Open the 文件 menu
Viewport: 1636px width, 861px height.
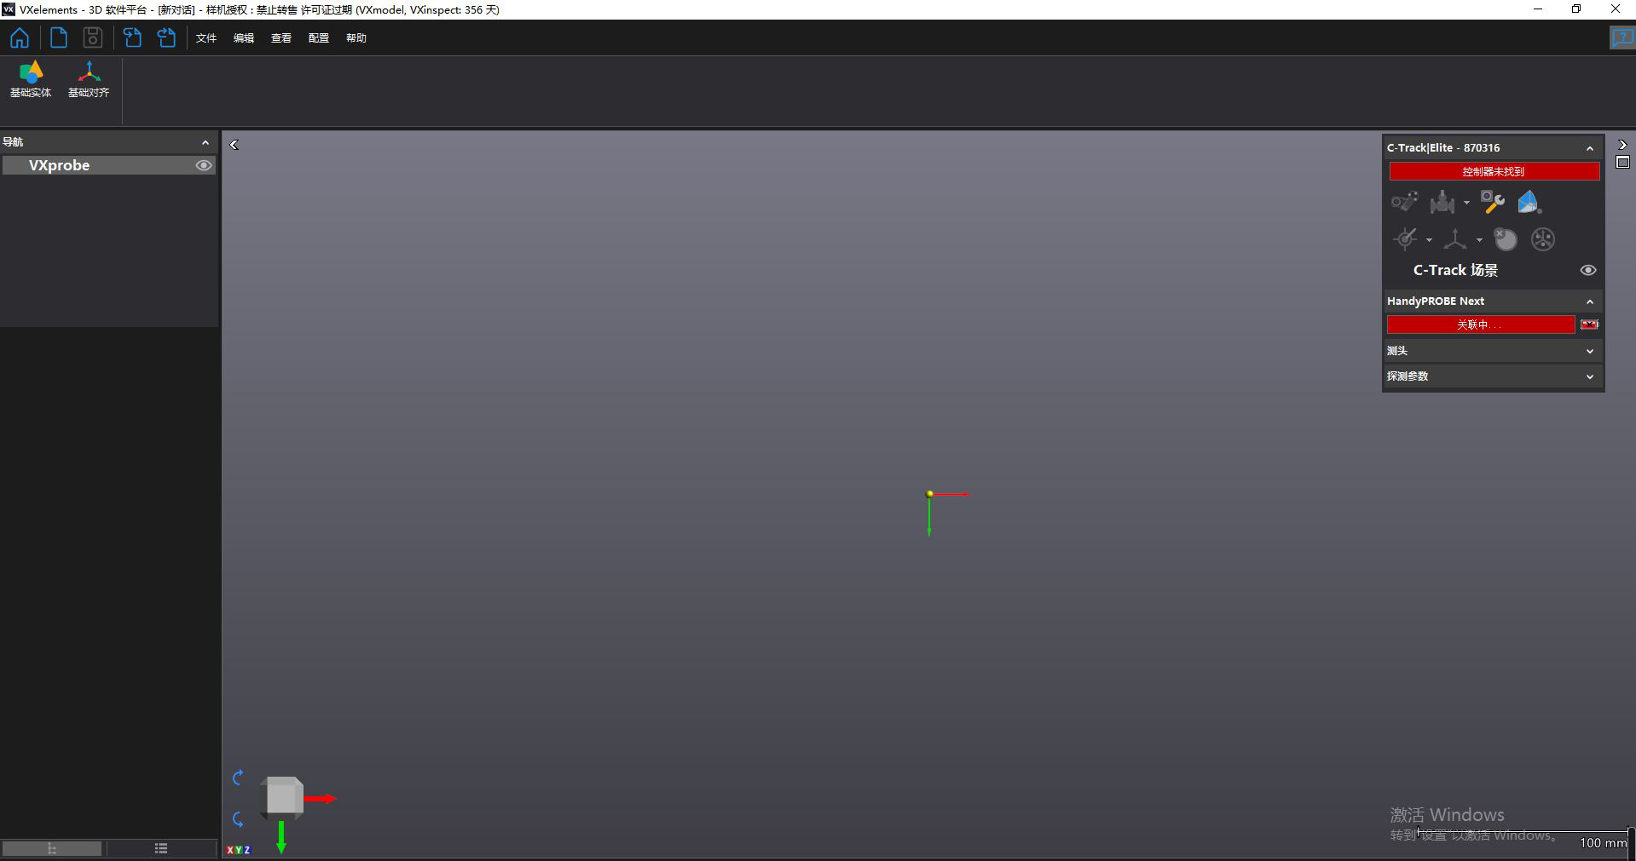coord(206,38)
